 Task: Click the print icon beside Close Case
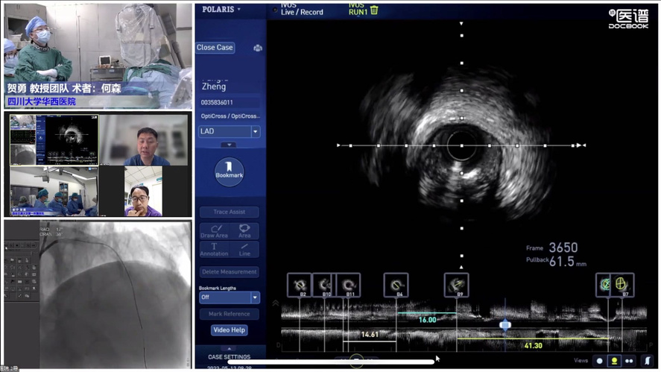tap(257, 48)
